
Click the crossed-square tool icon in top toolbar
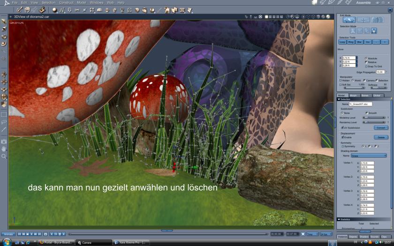coord(129,10)
